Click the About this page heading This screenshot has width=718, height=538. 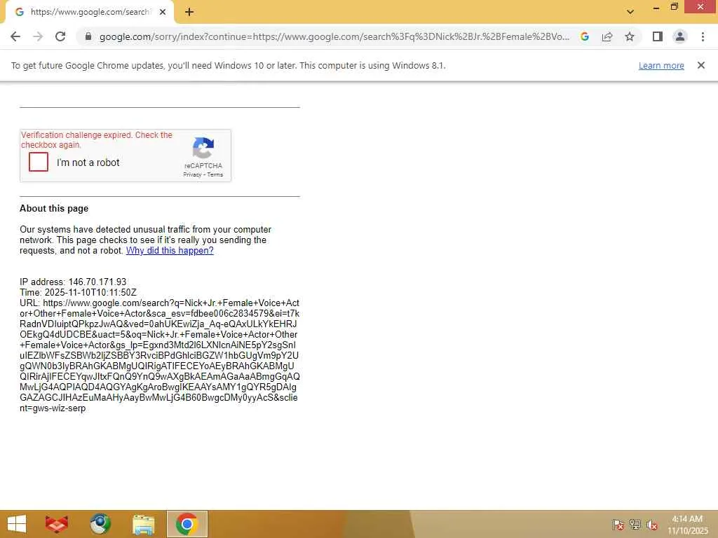point(54,209)
